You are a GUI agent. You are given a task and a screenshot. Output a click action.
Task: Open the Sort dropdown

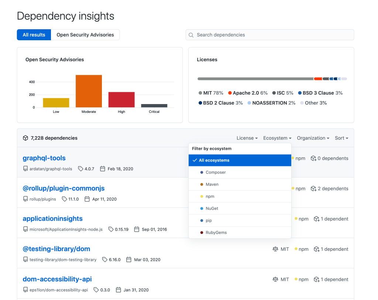tap(341, 138)
